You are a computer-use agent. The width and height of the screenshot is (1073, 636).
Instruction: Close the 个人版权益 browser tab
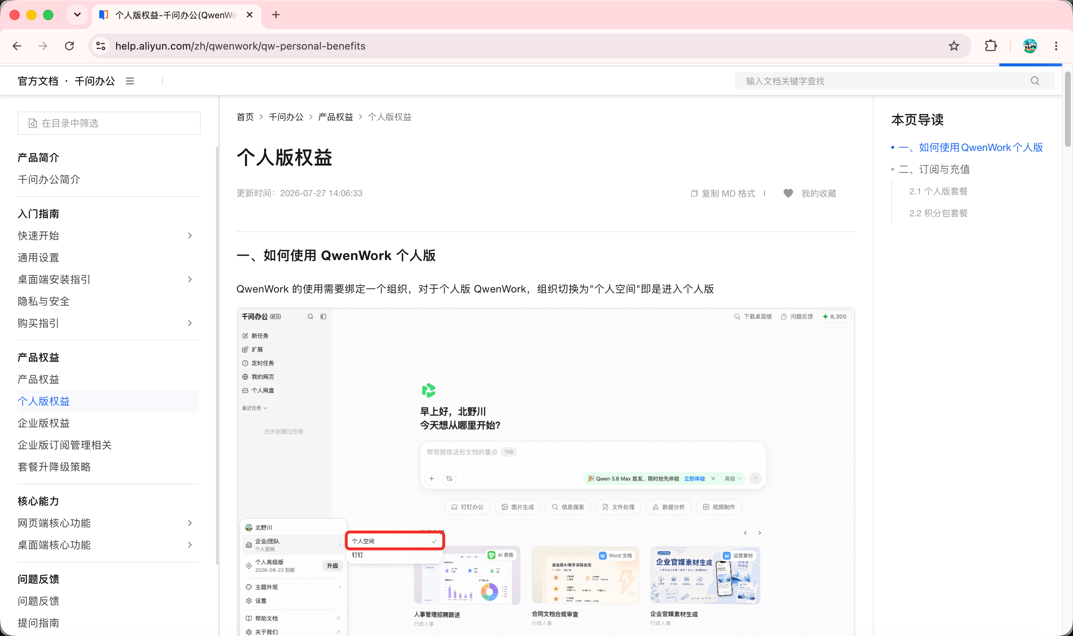pos(250,15)
